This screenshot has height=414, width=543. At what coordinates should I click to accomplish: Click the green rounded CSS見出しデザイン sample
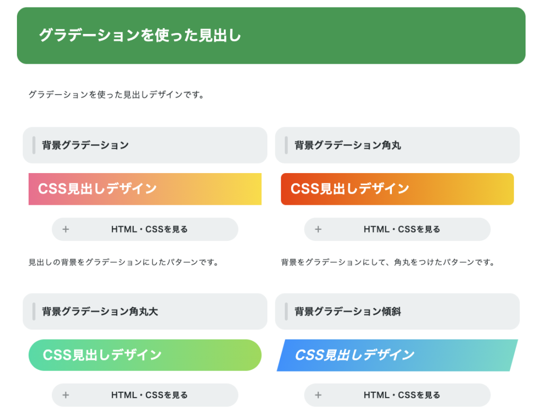point(145,355)
